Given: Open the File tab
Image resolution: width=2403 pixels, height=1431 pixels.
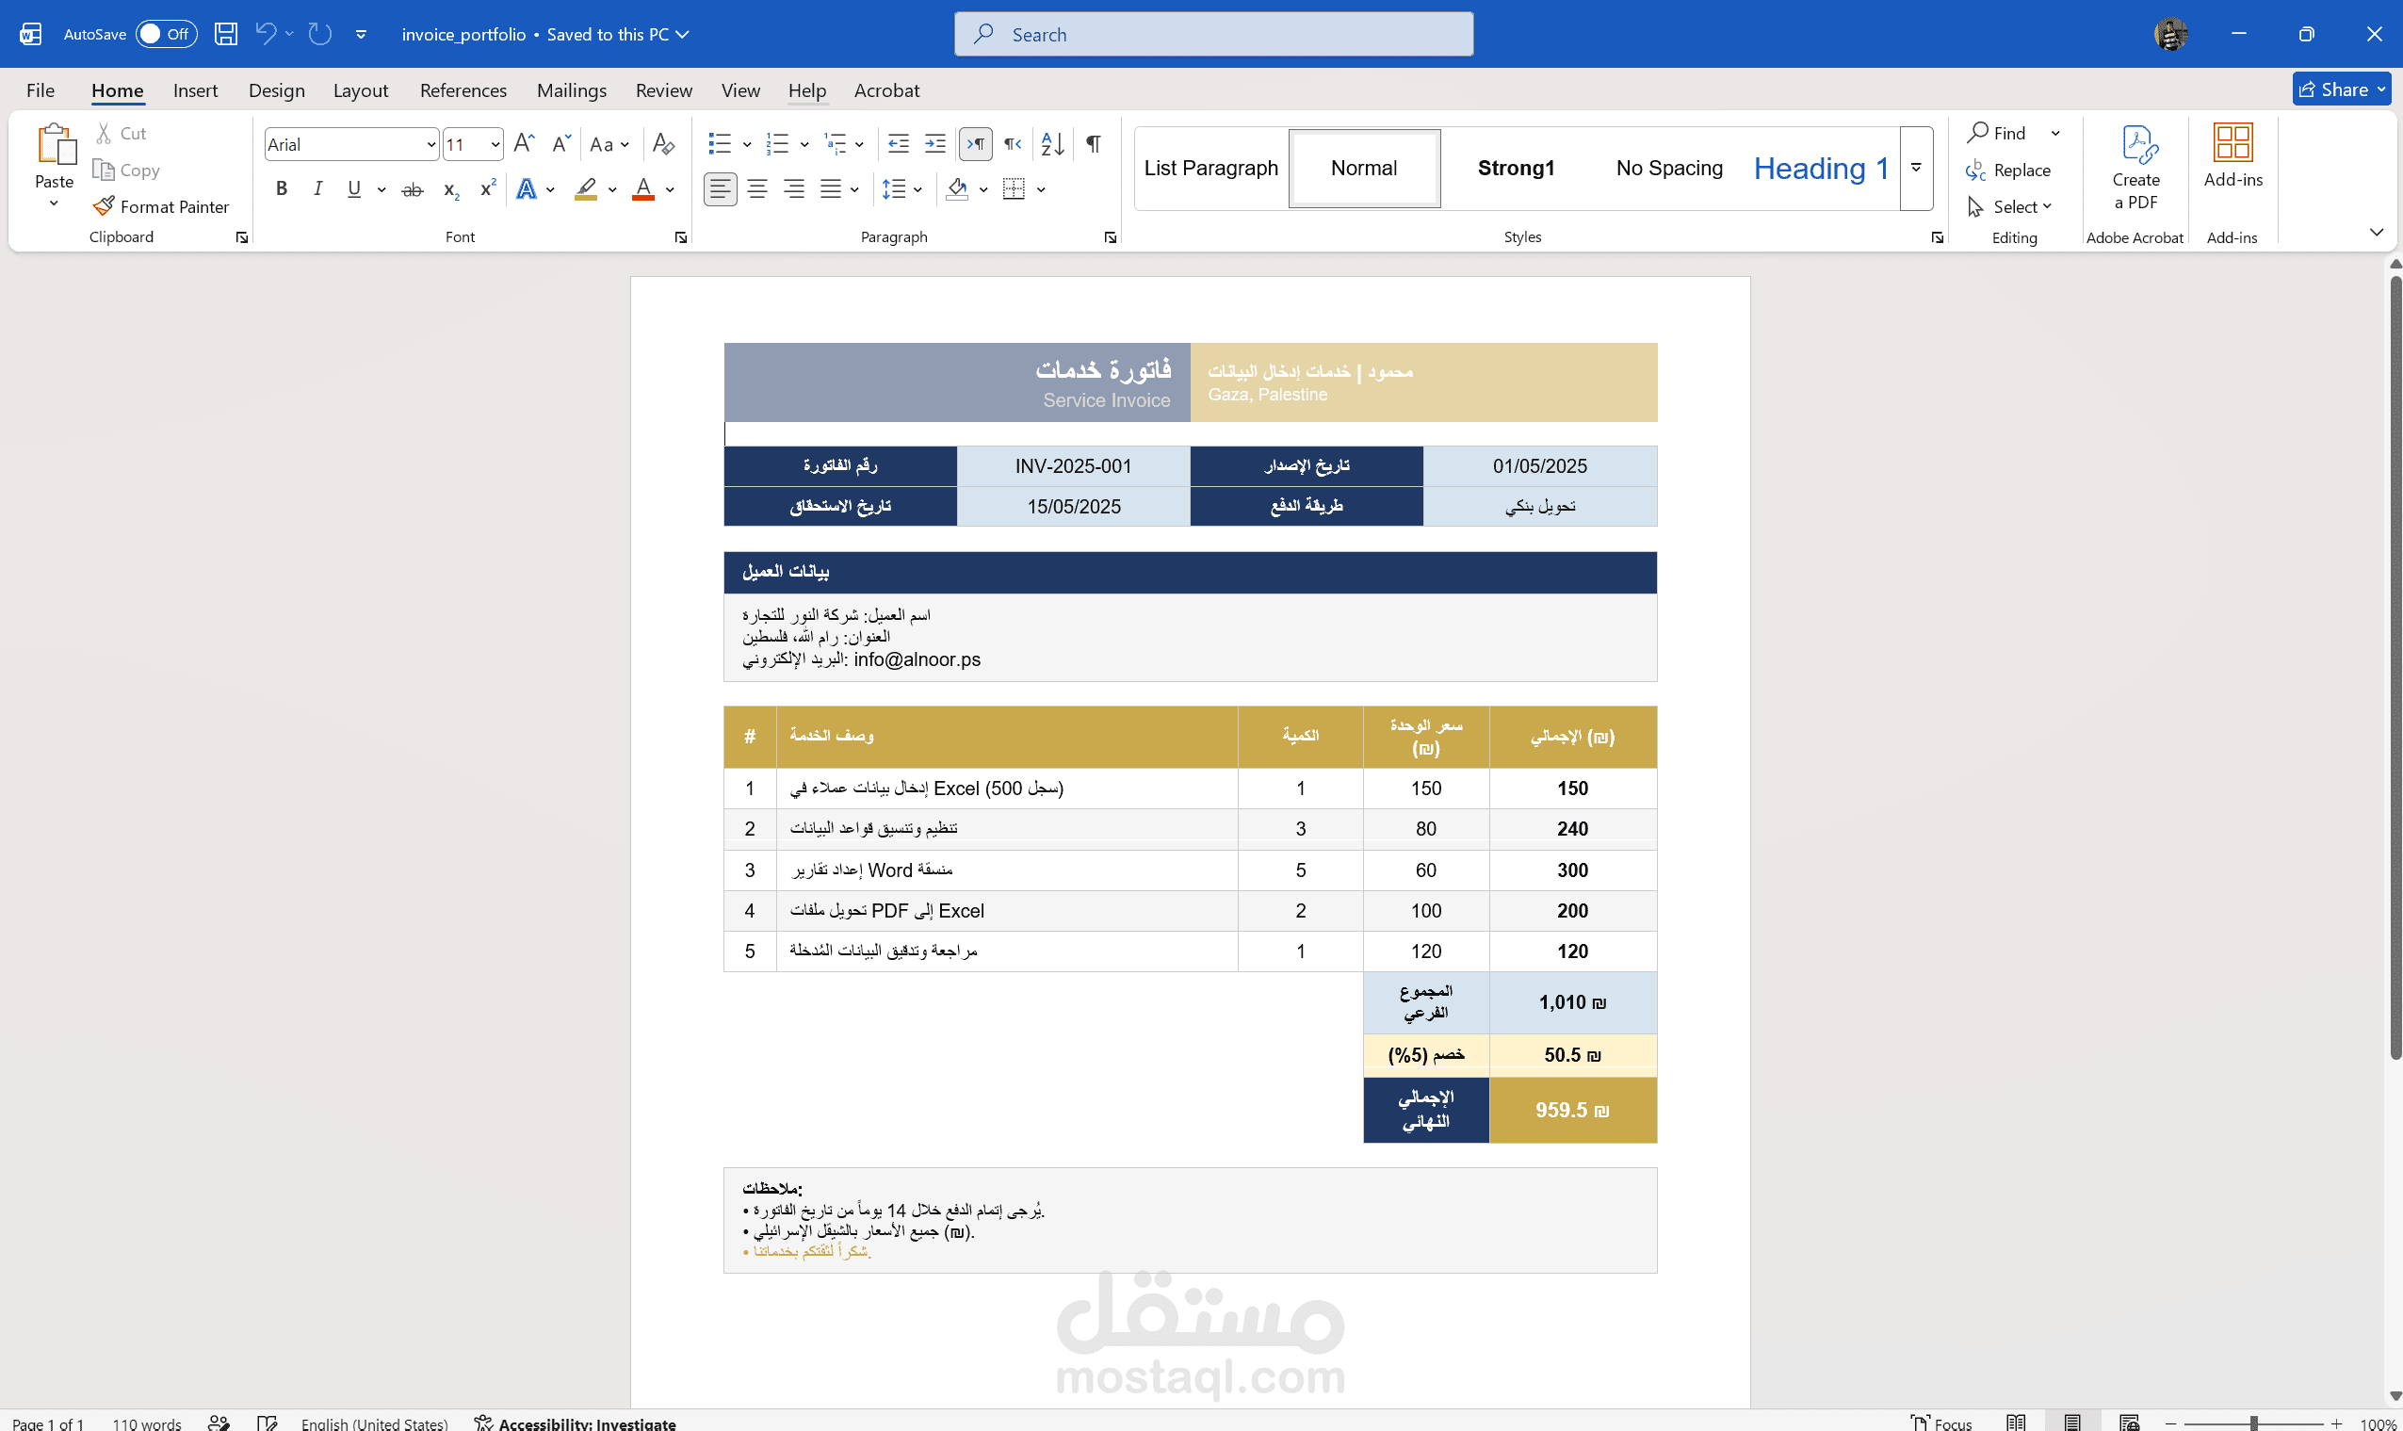Looking at the screenshot, I should (41, 89).
